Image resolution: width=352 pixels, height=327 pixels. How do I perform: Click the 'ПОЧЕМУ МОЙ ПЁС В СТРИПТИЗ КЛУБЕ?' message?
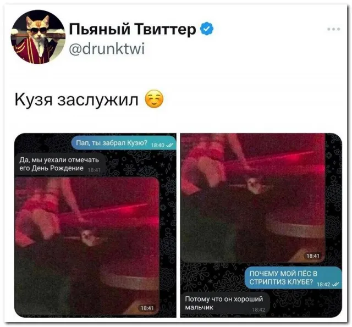(x=293, y=278)
